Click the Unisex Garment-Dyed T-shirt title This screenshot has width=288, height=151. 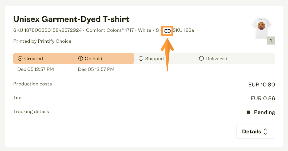71,19
